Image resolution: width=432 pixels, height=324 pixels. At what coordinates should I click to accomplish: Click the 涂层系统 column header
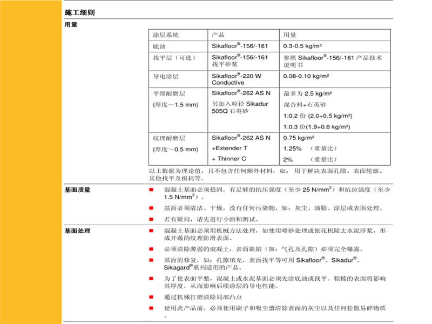click(166, 35)
